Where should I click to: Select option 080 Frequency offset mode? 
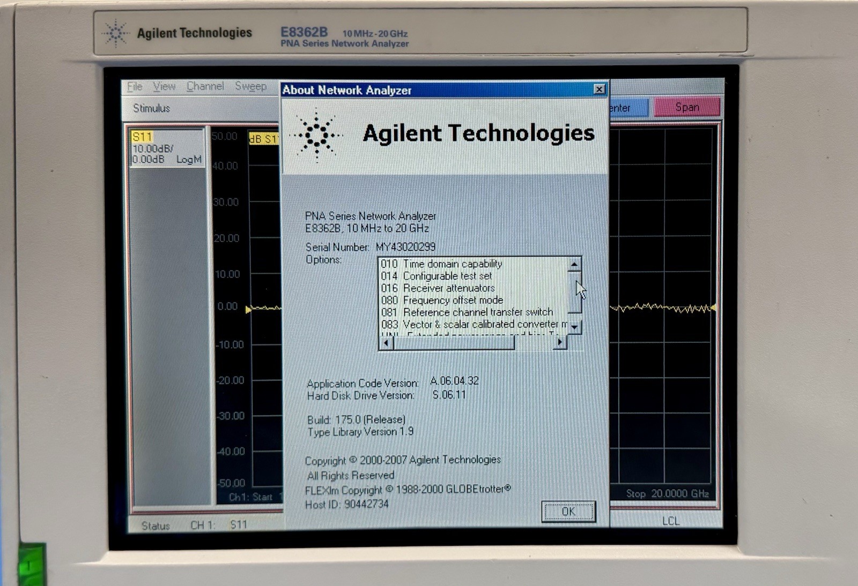tap(442, 300)
